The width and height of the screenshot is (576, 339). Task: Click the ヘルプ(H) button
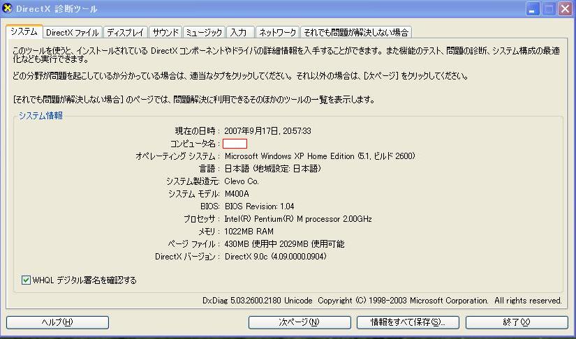point(57,322)
